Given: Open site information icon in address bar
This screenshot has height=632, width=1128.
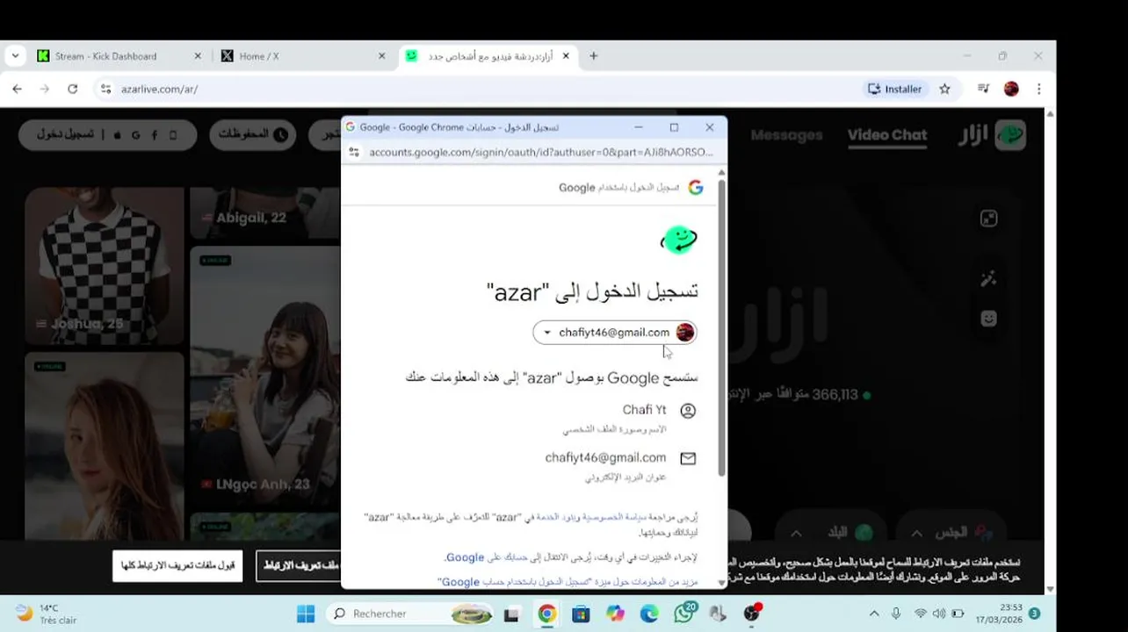Looking at the screenshot, I should point(106,89).
